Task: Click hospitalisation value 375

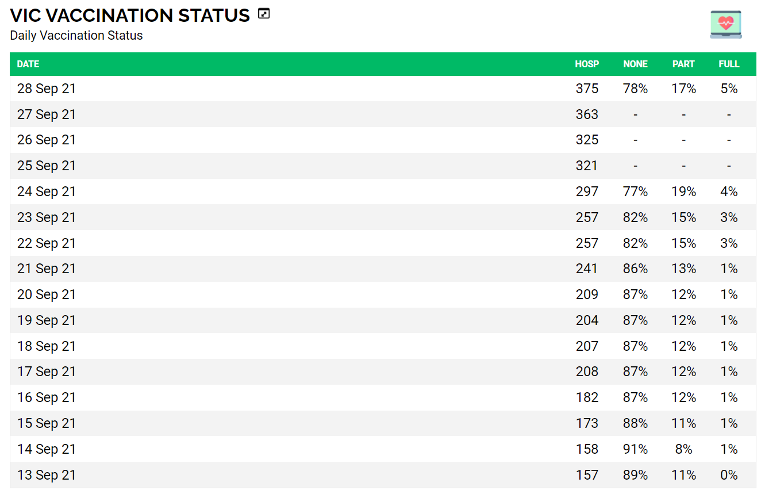Action: click(x=587, y=89)
